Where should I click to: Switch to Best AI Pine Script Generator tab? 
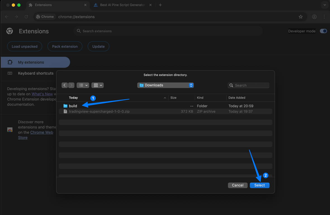click(x=122, y=5)
